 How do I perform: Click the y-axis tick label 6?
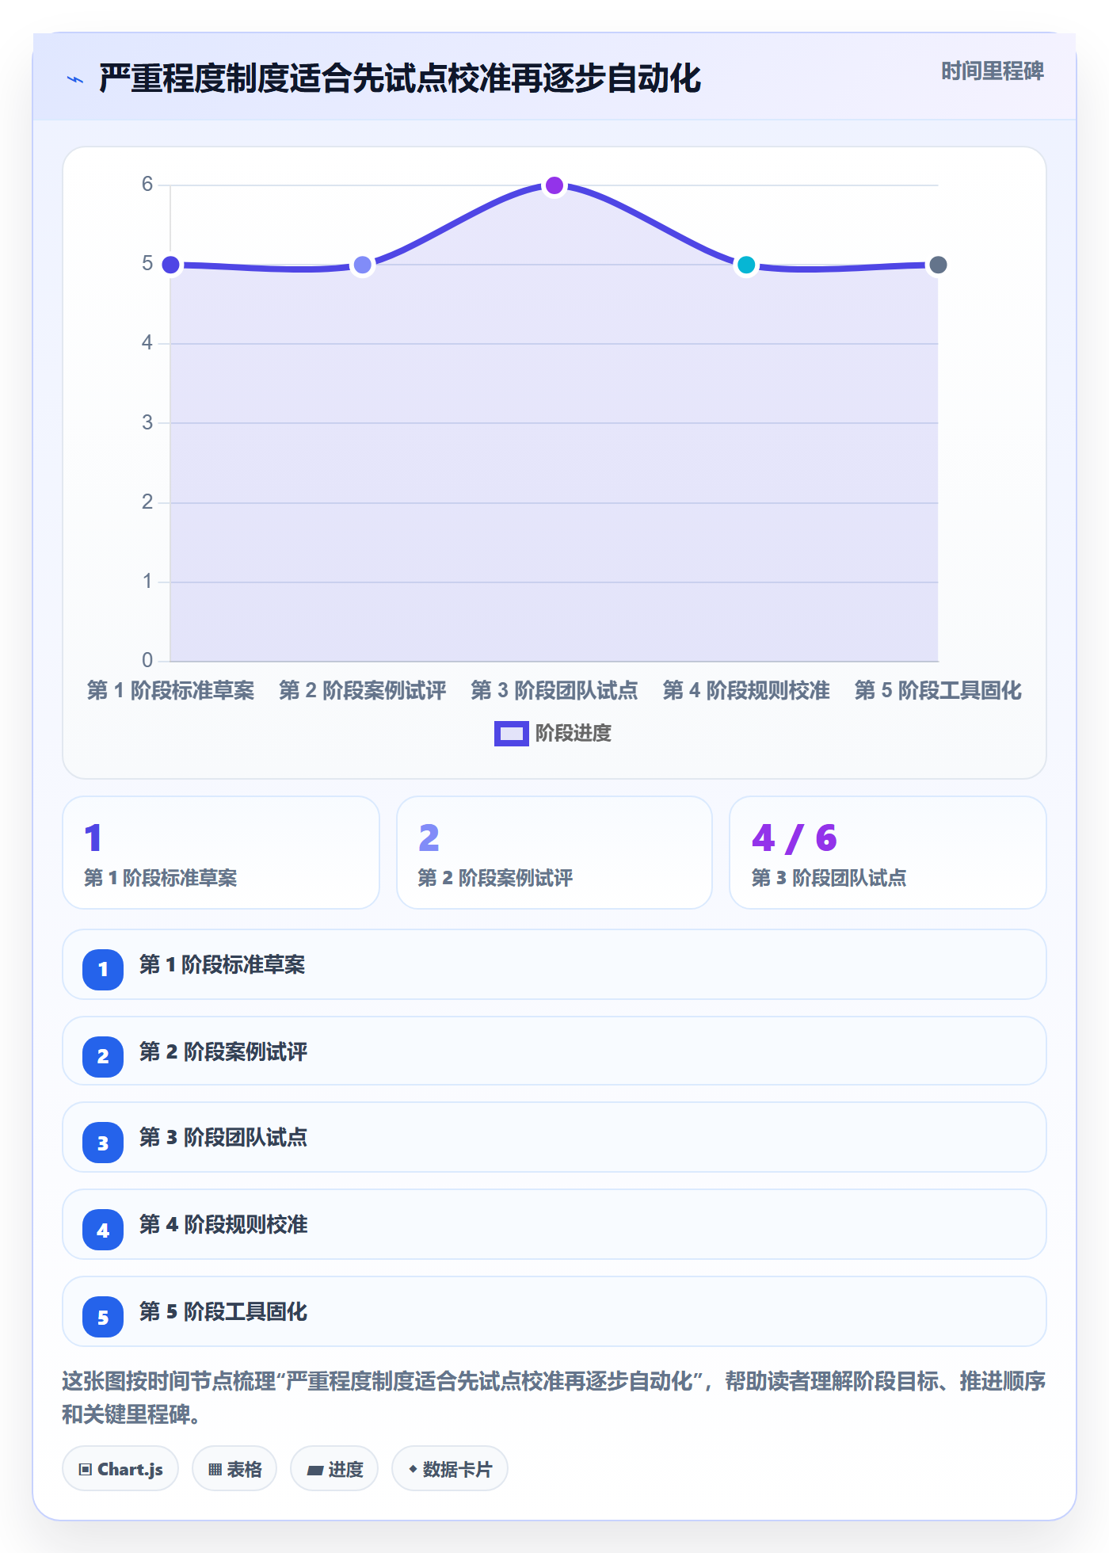[147, 185]
